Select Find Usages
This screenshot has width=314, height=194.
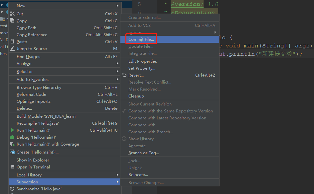coord(64,57)
